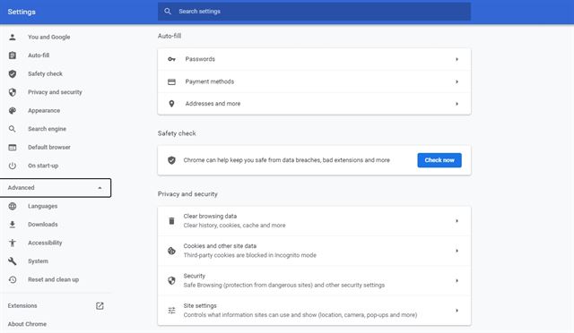Open Passwords via its arrow

(x=457, y=59)
